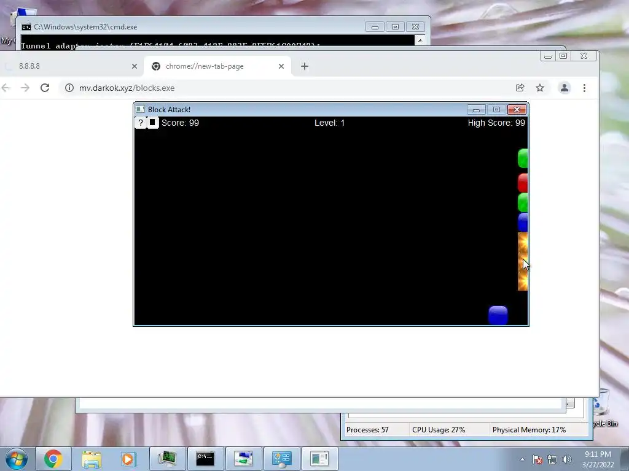Switch to the chrome://new-tab-page tab

[217, 66]
